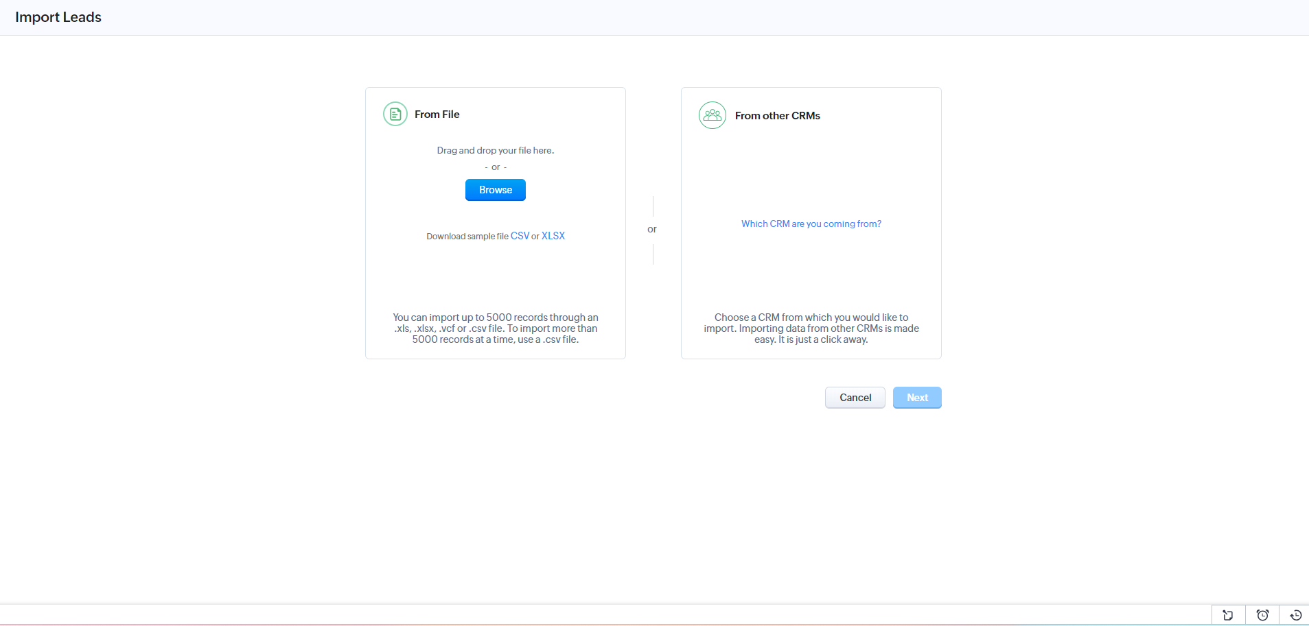Click the "- or -" text above Browse
This screenshot has height=626, width=1309.
[495, 167]
